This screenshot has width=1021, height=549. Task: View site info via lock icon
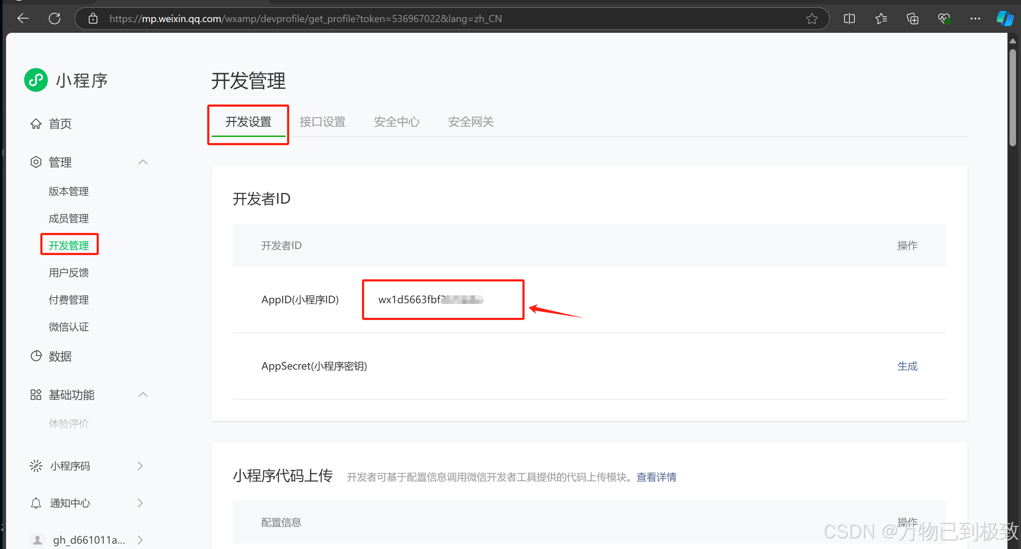pos(93,19)
